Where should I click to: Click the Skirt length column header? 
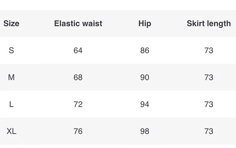coord(209,24)
